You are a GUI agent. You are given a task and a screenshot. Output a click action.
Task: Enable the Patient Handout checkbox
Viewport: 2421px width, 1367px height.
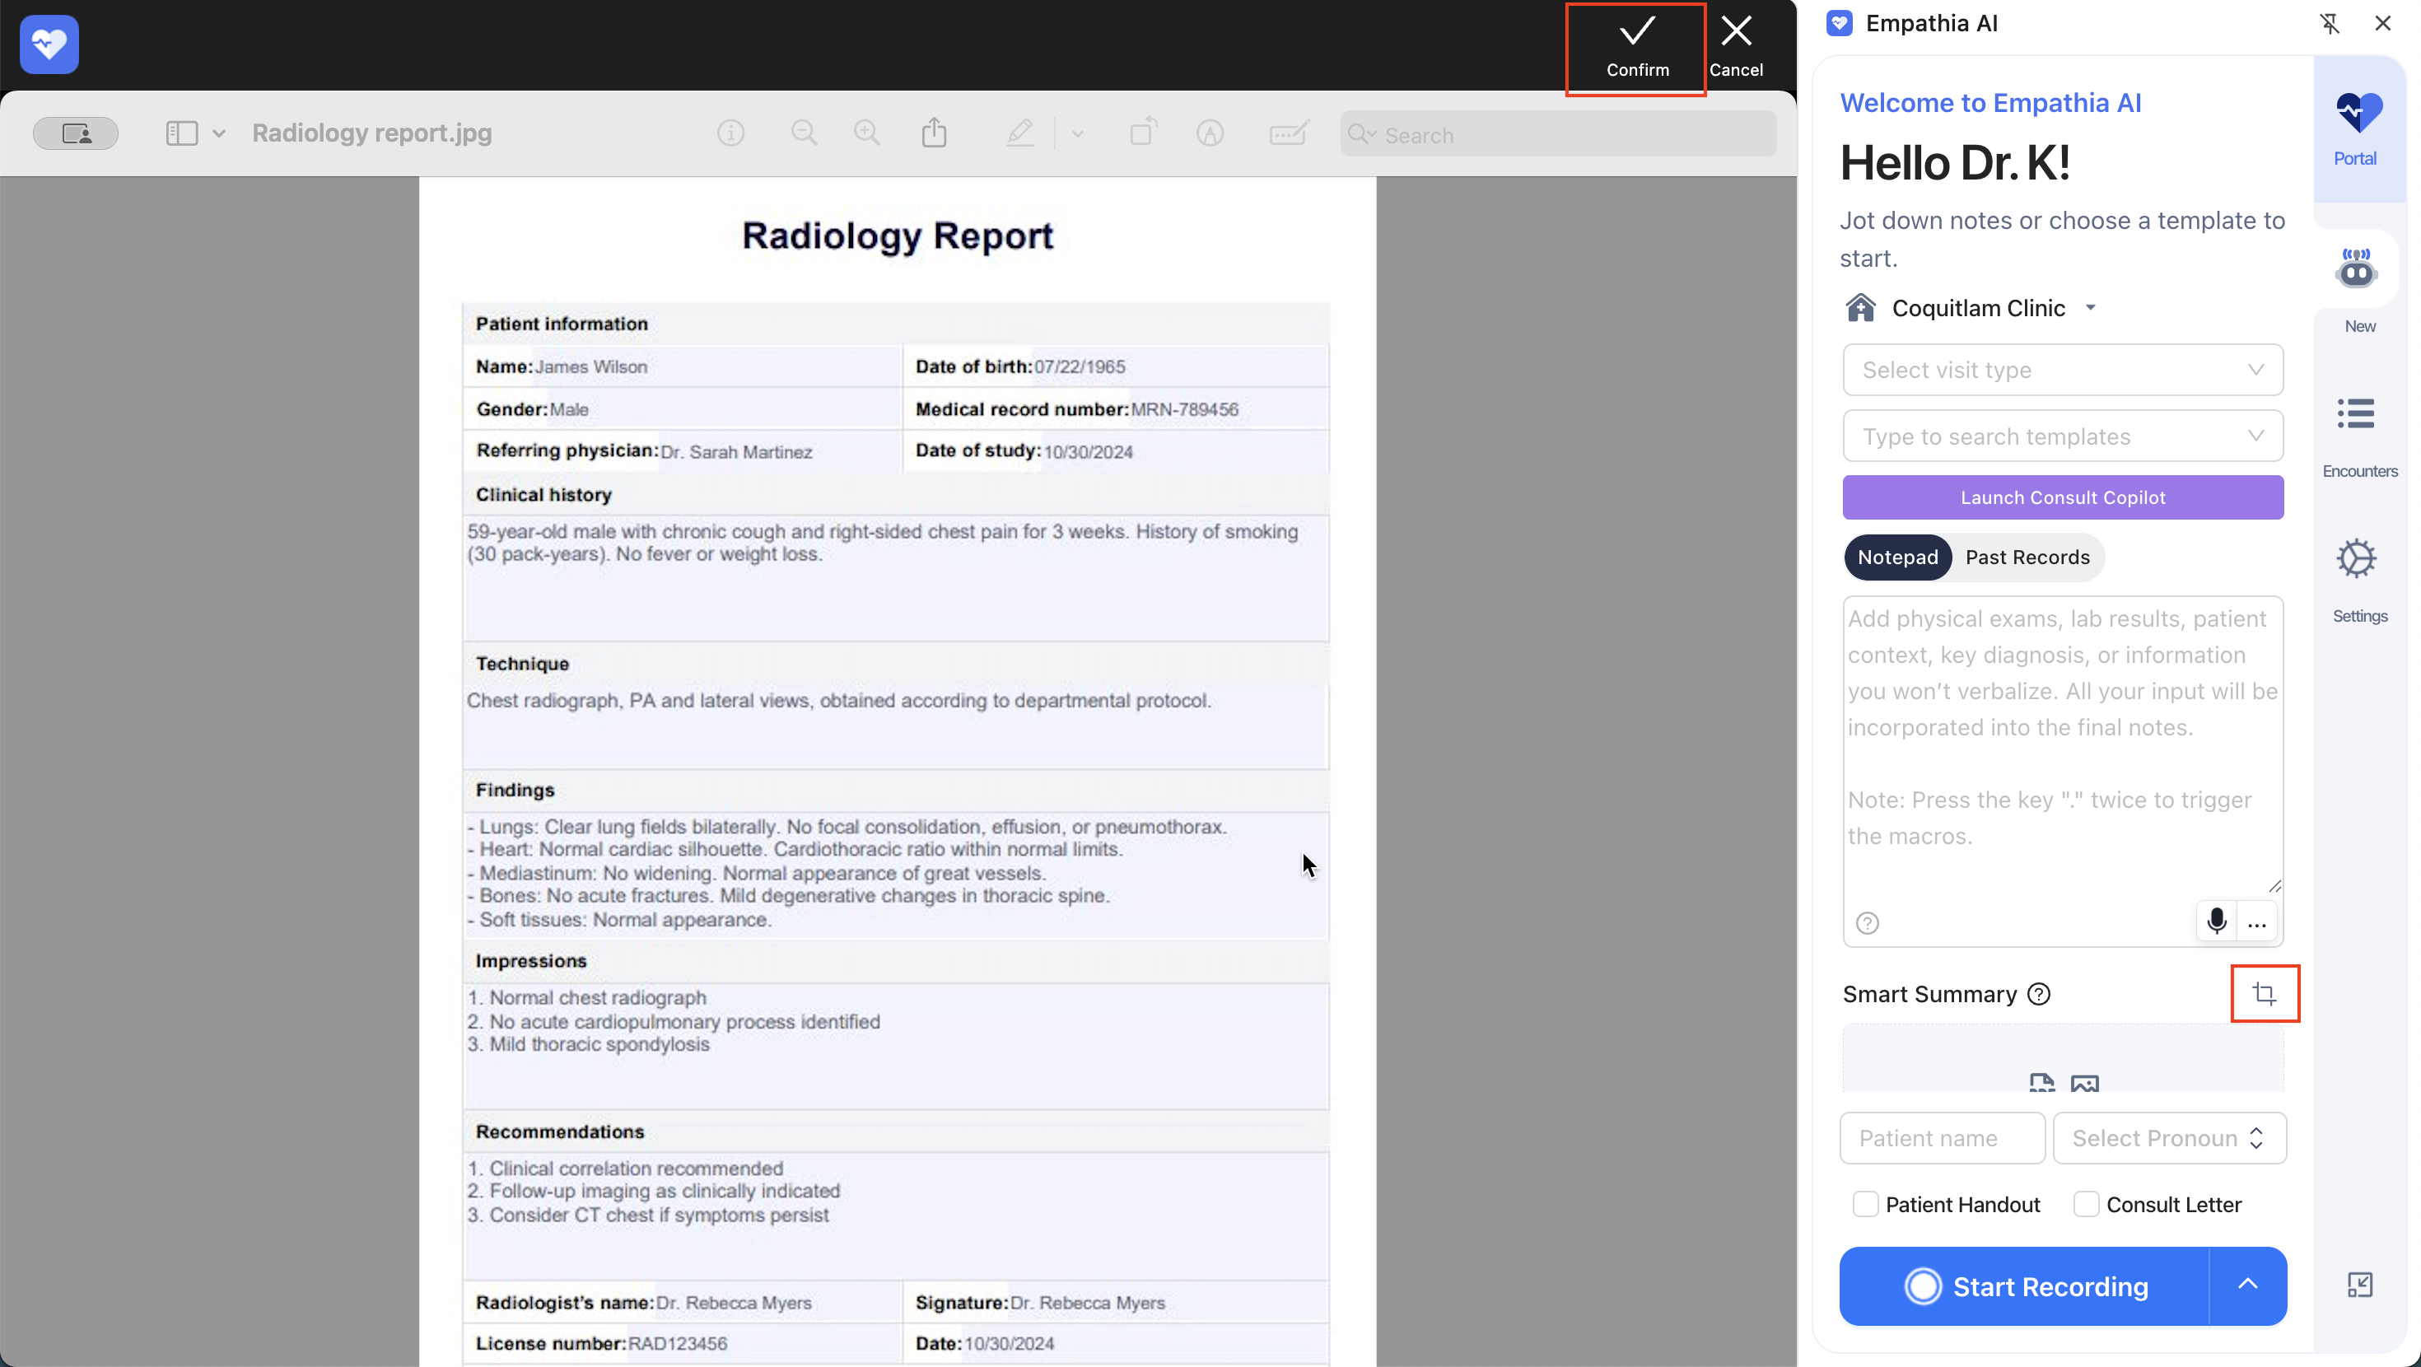click(x=1865, y=1204)
